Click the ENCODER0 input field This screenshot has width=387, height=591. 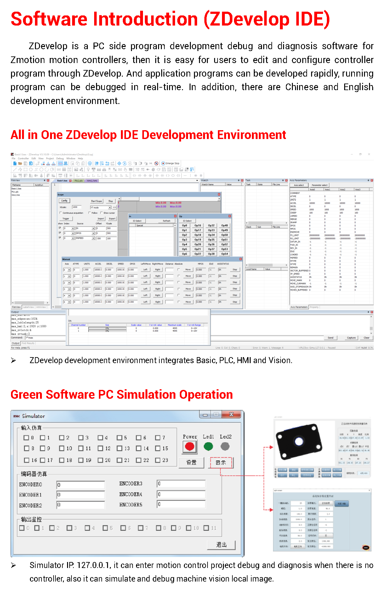81,485
